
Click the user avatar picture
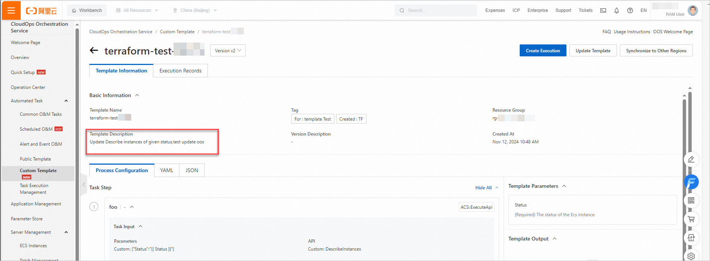click(693, 10)
